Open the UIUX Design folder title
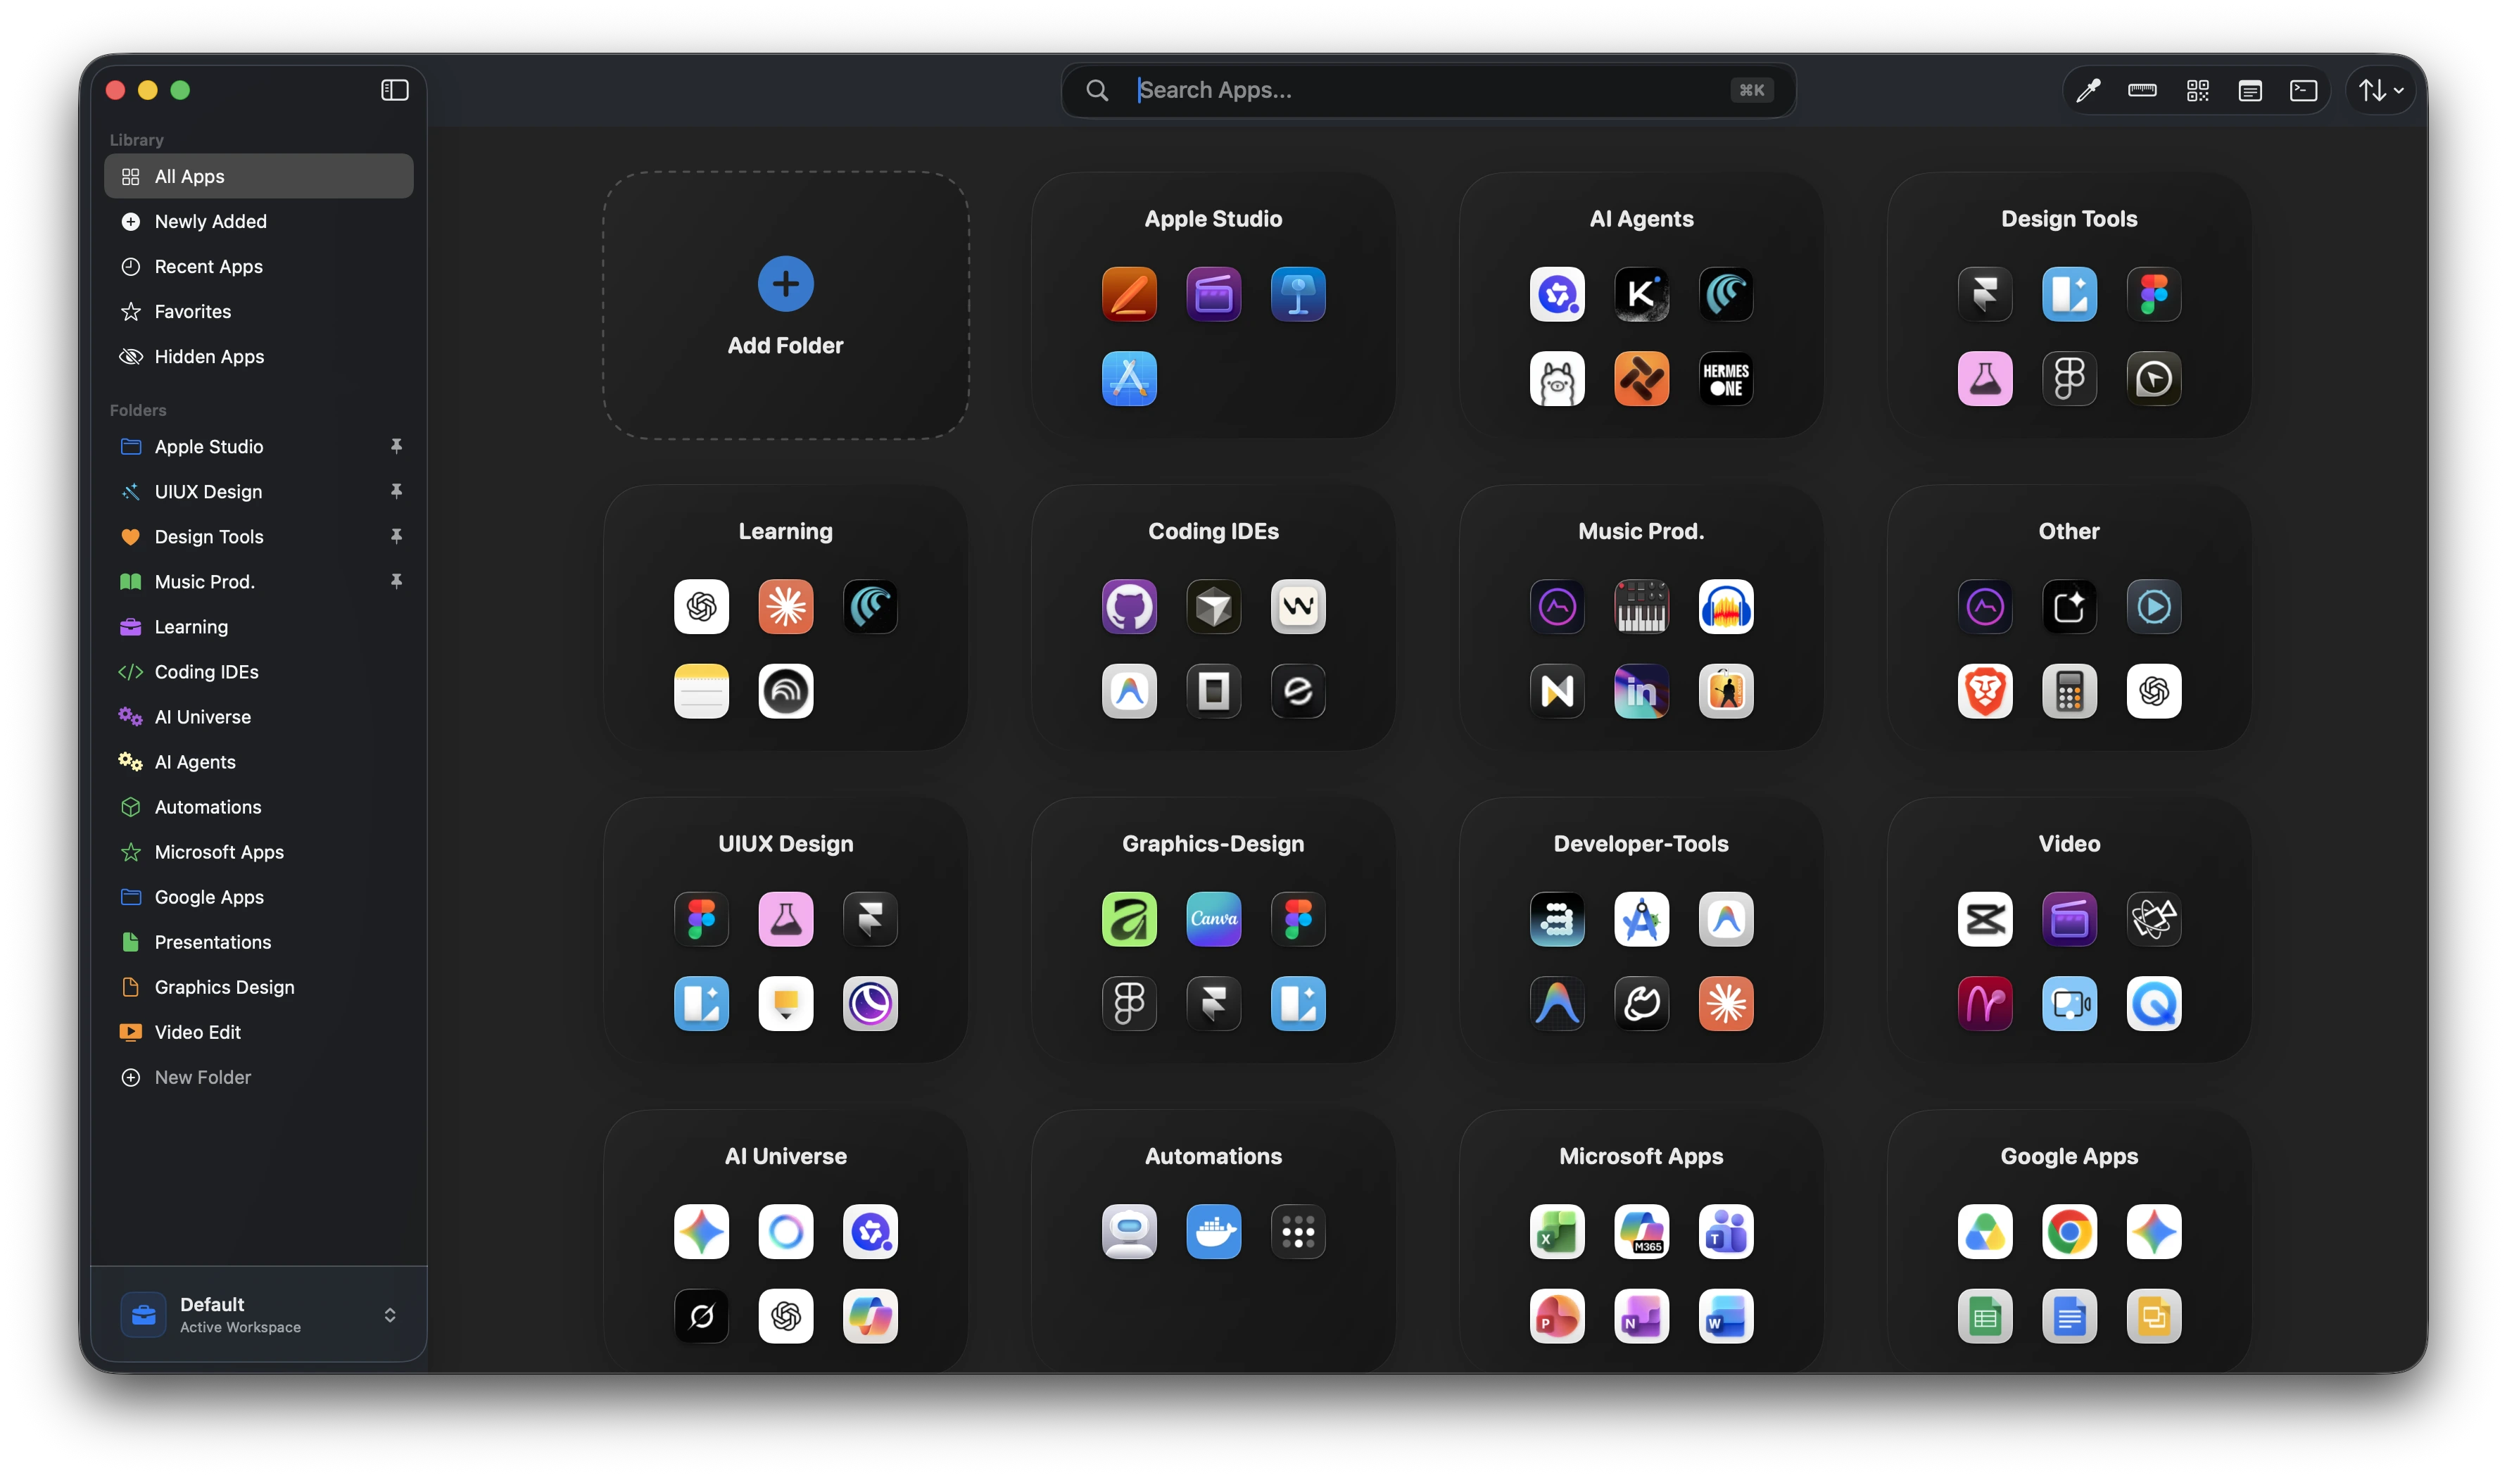Screen dimensions: 2507x1478 pyautogui.click(x=785, y=844)
